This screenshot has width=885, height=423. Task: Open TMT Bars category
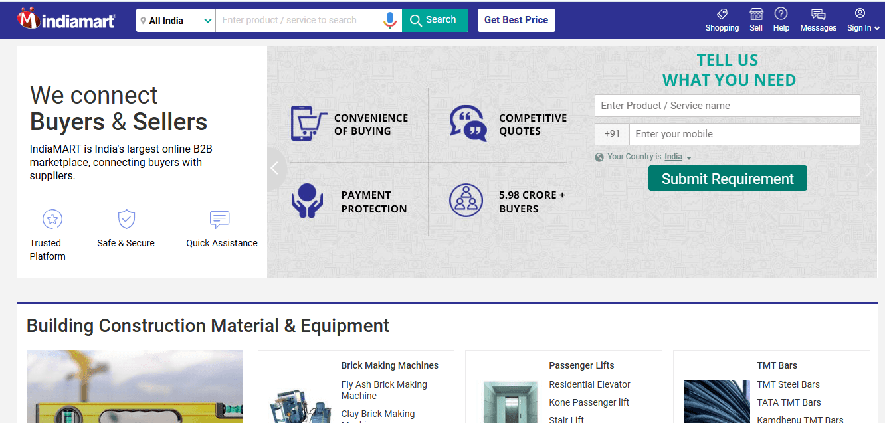(x=777, y=365)
